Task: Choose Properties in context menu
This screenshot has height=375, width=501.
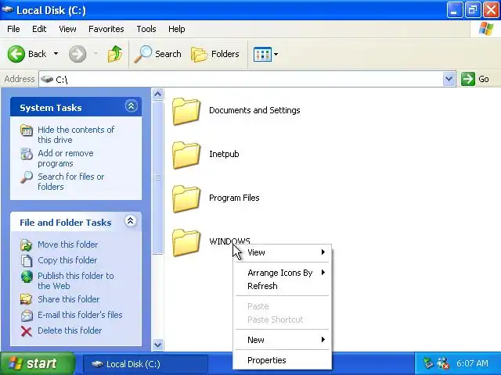Action: tap(282, 360)
